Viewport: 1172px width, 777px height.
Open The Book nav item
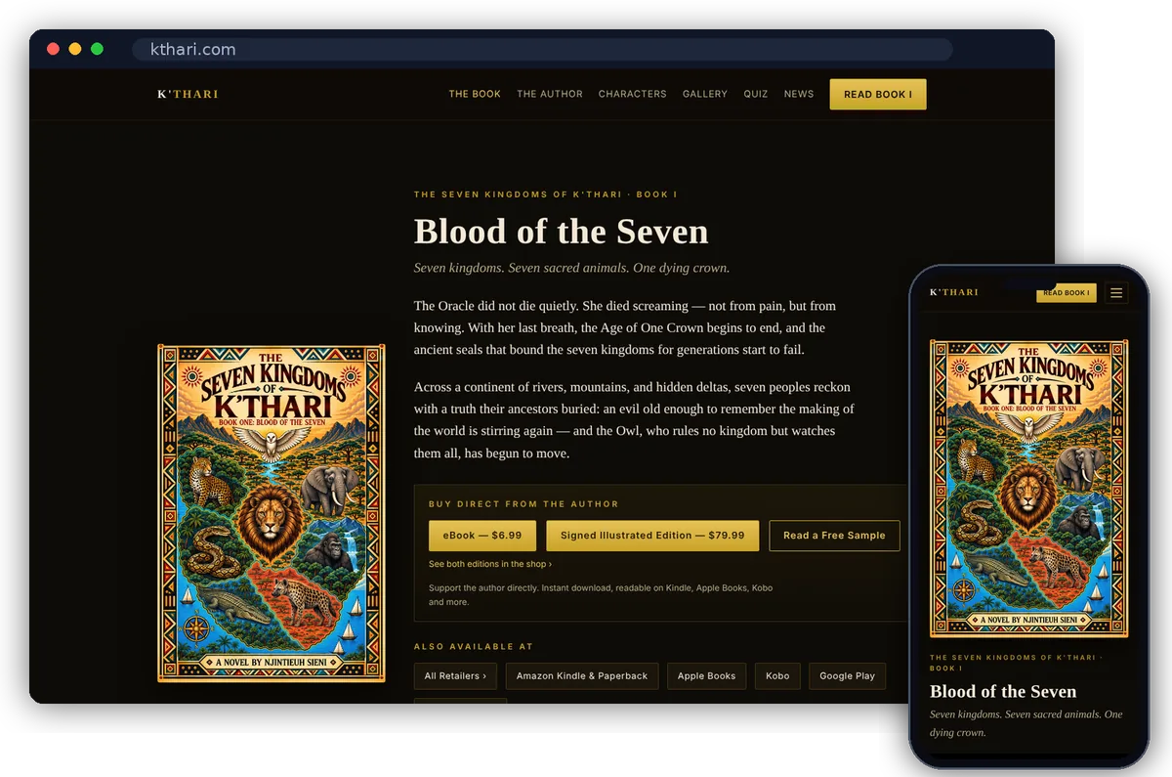(x=475, y=94)
